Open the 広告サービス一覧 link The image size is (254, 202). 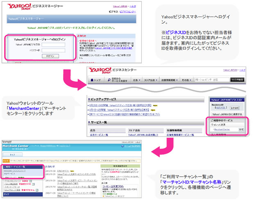[x=99, y=135]
